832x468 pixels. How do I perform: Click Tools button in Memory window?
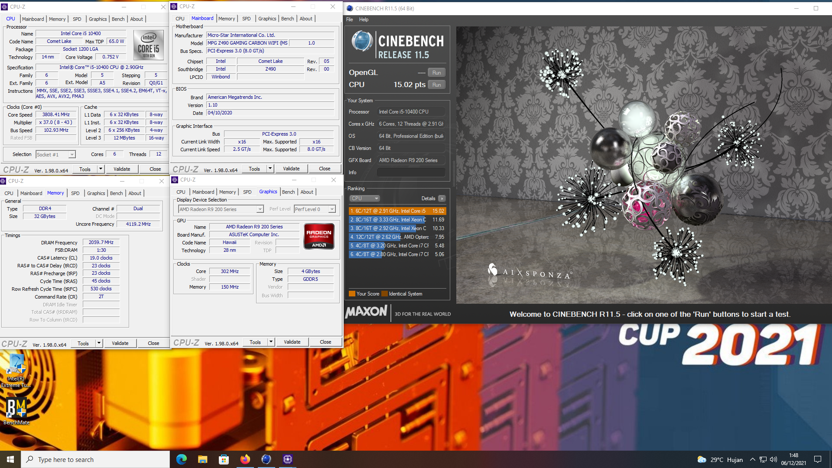coord(83,343)
